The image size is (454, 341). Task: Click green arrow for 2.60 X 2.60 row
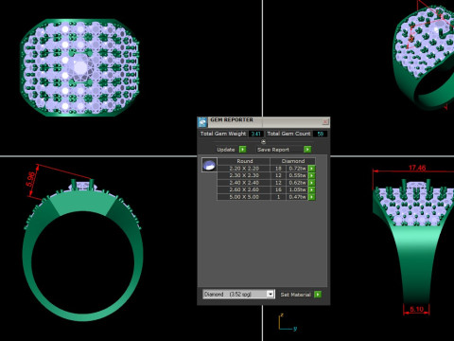point(311,189)
